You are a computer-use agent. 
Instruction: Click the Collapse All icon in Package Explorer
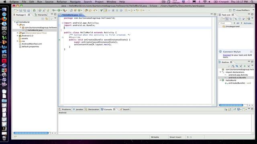43,19
